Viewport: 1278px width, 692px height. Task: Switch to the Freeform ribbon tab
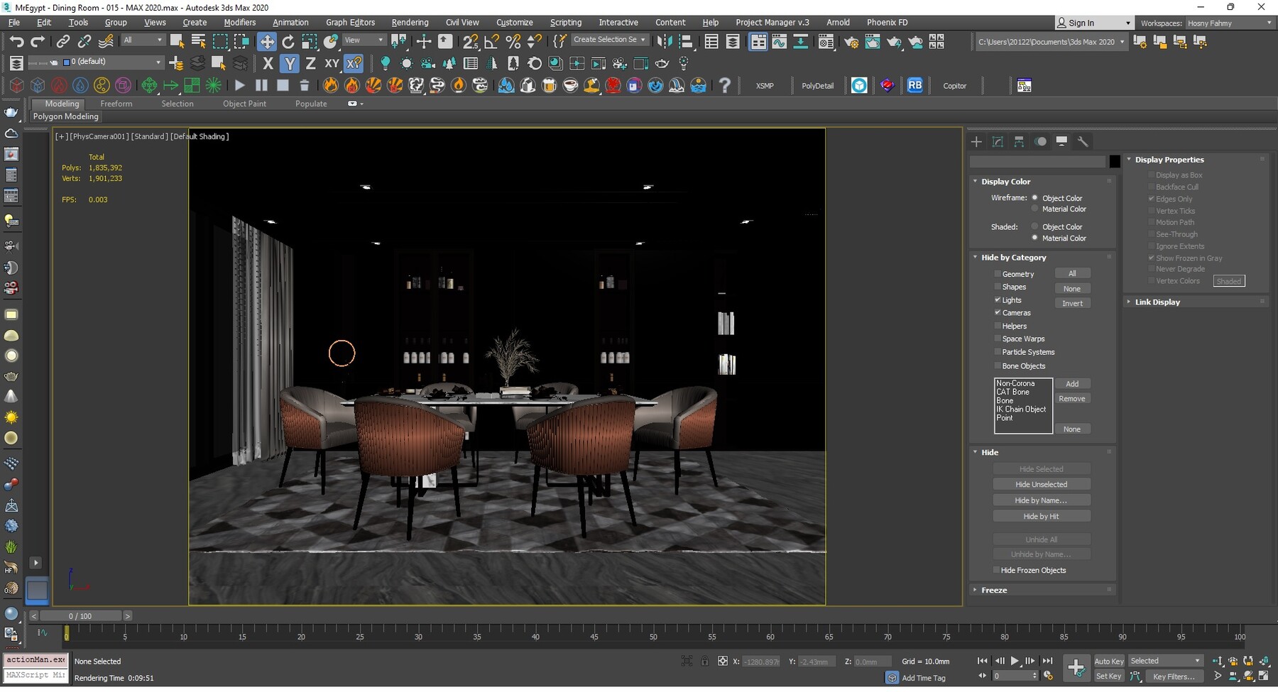pyautogui.click(x=116, y=103)
